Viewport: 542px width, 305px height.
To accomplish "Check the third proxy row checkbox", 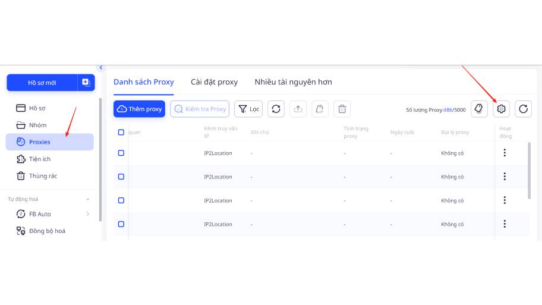I will pyautogui.click(x=121, y=200).
